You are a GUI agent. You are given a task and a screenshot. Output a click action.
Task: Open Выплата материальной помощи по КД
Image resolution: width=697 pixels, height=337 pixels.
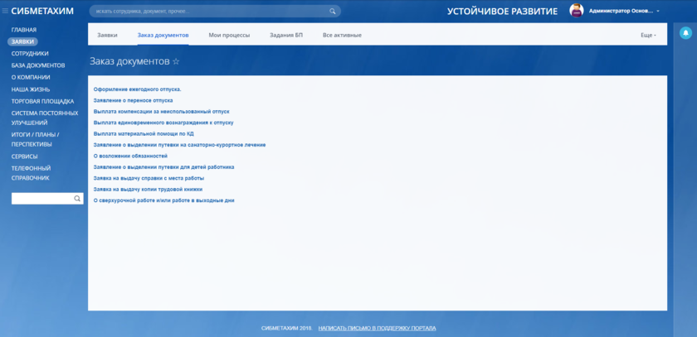click(144, 134)
